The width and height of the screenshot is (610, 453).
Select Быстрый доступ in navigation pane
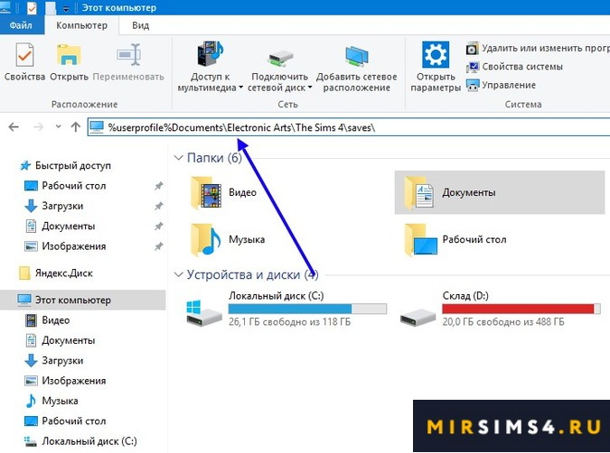point(65,165)
